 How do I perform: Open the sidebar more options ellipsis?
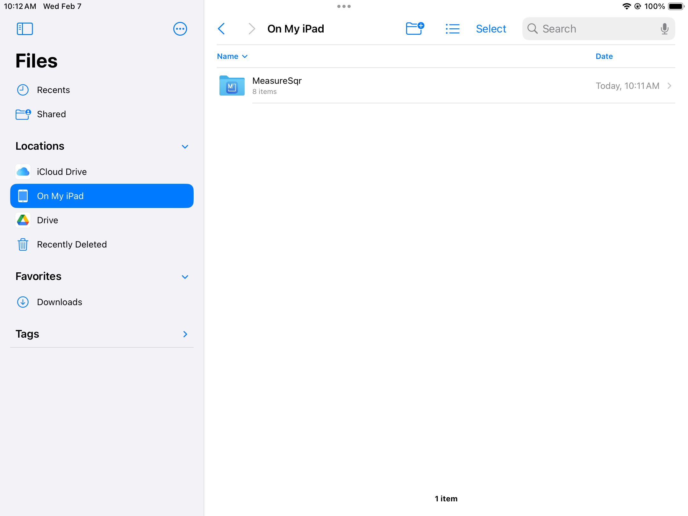point(180,29)
